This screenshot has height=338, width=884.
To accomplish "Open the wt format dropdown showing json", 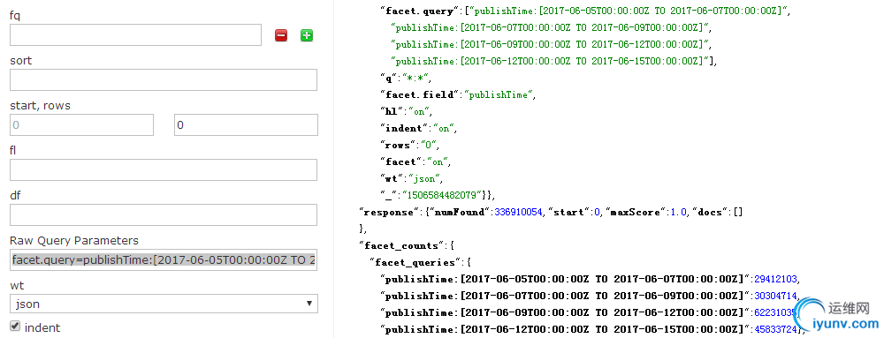I will pos(164,304).
